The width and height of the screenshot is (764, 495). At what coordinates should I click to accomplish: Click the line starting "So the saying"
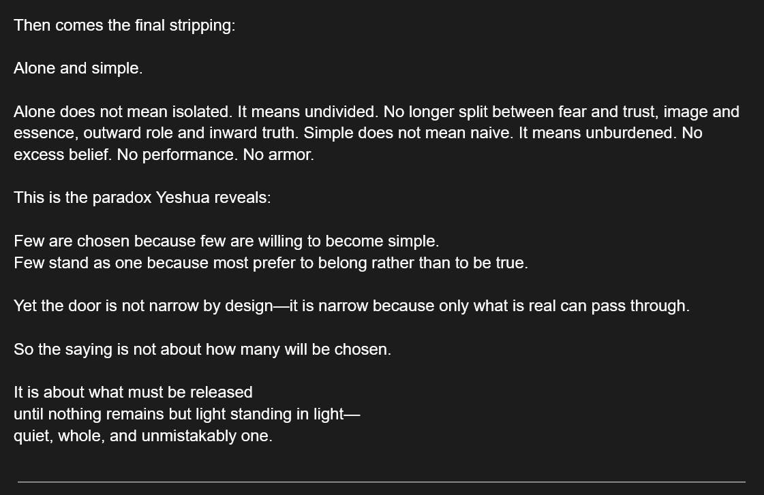[202, 350]
